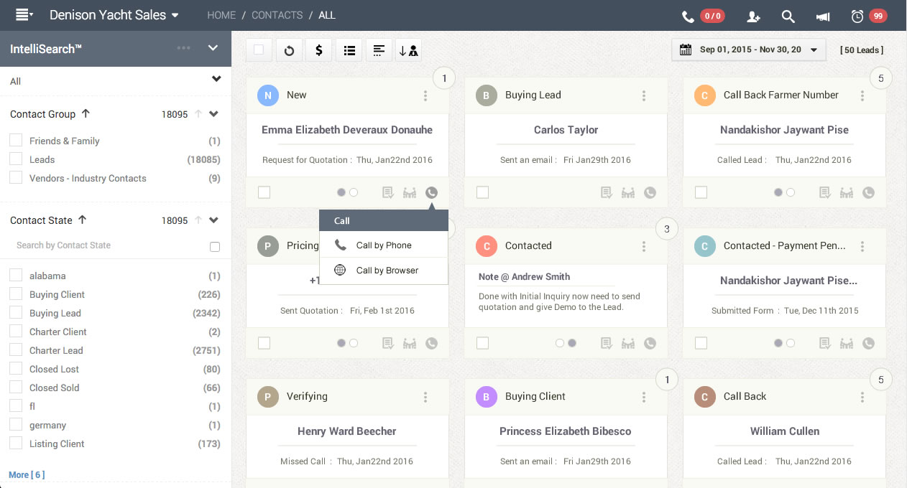The height and width of the screenshot is (488, 907).
Task: Sort Contact Group with the arrow
Action: tap(86, 113)
